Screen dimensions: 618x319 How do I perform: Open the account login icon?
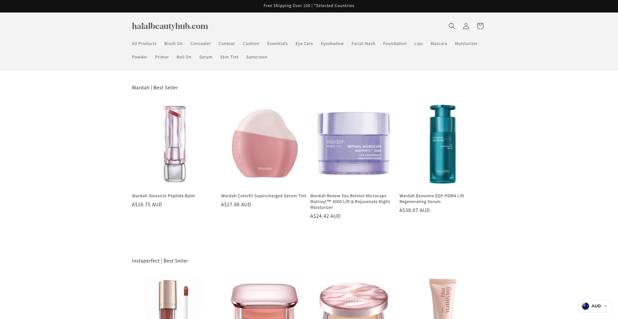(466, 26)
